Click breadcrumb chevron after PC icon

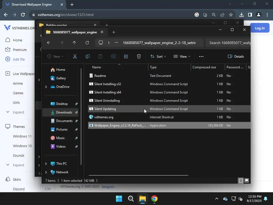coord(109,43)
